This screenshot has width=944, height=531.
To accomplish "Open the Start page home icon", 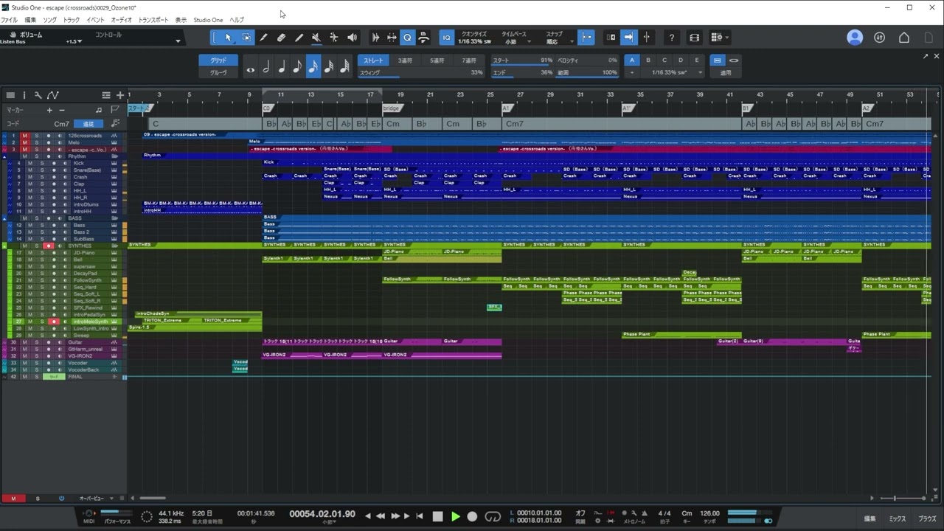I will pyautogui.click(x=904, y=38).
